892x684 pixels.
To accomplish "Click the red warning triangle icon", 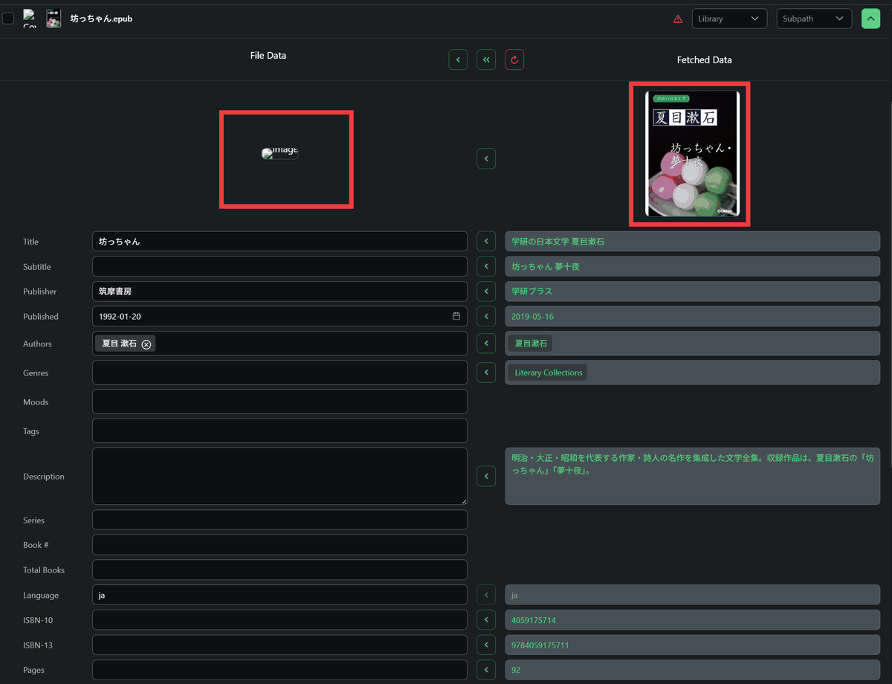I will [678, 19].
